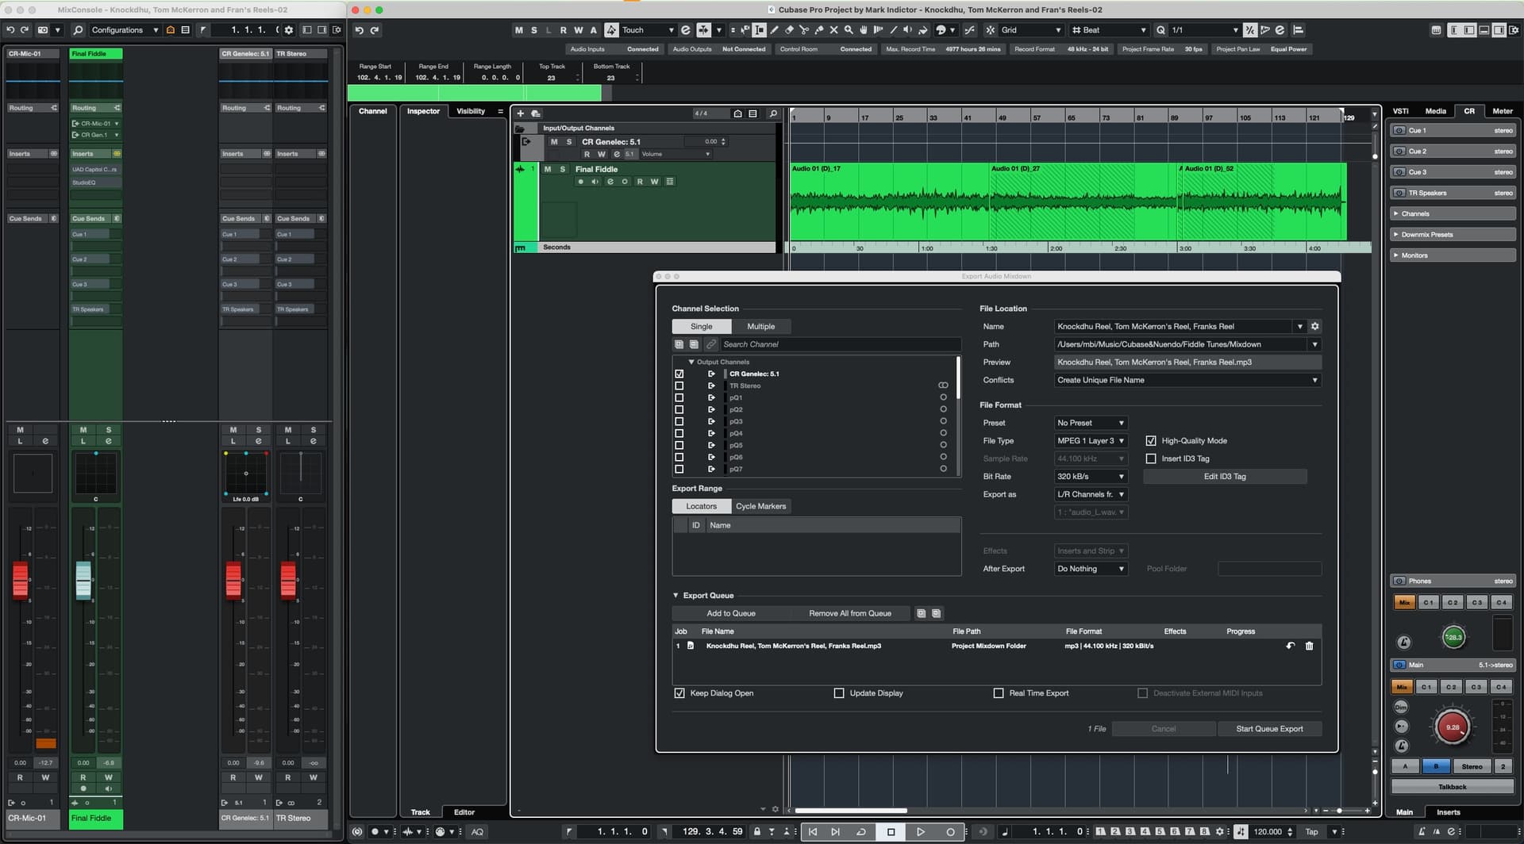Enable Insert ID3 Tag checkbox
The width and height of the screenshot is (1524, 844).
coord(1151,458)
